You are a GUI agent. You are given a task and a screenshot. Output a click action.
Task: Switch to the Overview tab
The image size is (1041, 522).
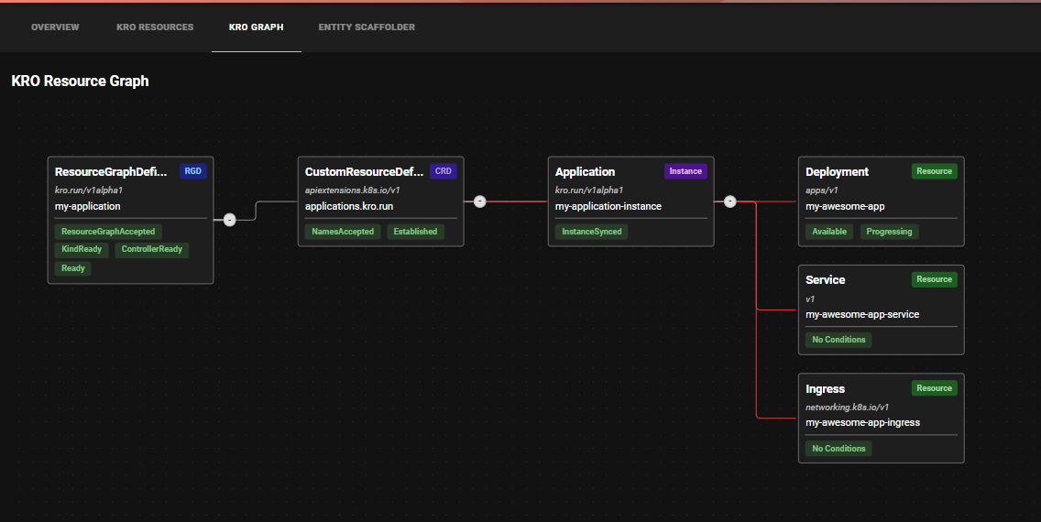click(55, 27)
